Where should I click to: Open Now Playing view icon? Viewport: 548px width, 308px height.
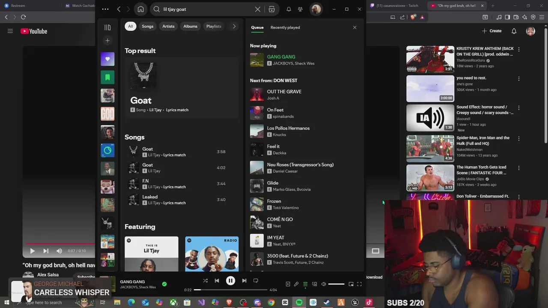[x=288, y=284]
